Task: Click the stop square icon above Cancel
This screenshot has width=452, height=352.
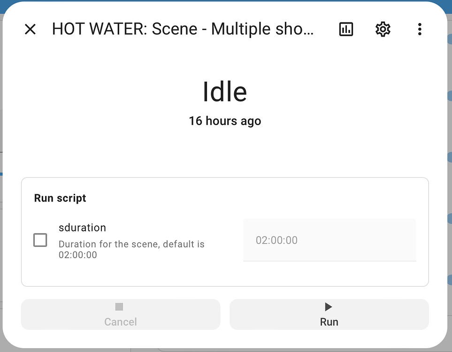Action: 119,307
